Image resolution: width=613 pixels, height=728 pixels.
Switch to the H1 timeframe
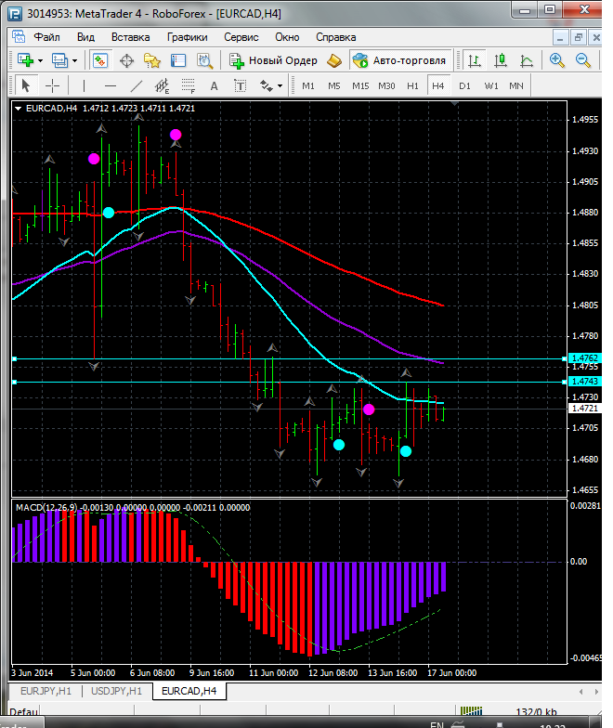pyautogui.click(x=412, y=85)
